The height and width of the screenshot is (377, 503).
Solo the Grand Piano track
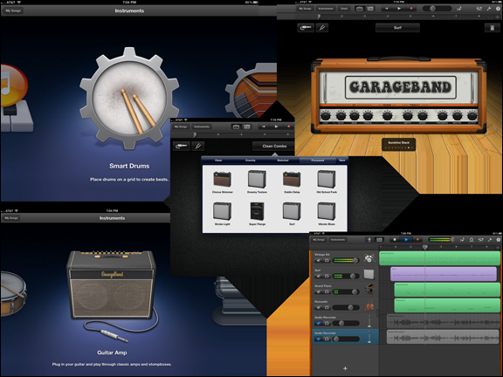[x=327, y=291]
